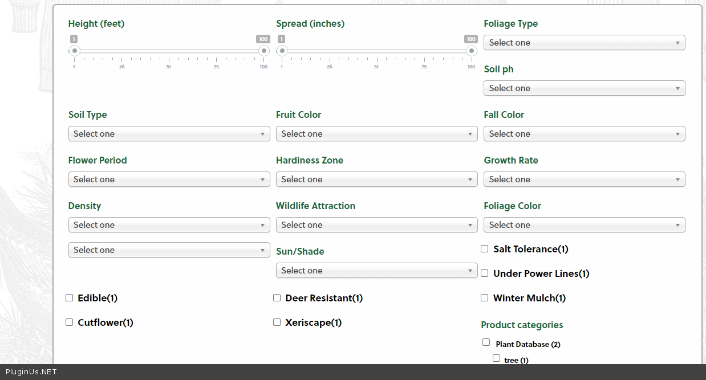Screen dimensions: 706x380
Task: Select the Plant Database category checkbox
Action: (486, 342)
